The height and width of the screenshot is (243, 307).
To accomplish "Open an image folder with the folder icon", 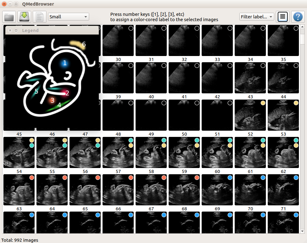I will (x=9, y=17).
